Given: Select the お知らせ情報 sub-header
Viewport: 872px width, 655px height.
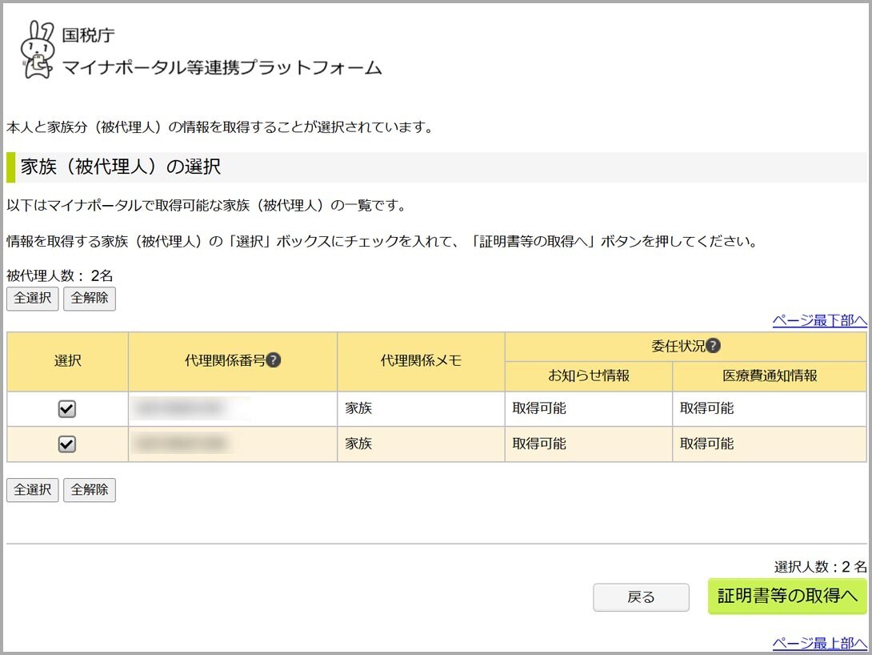Looking at the screenshot, I should [x=588, y=376].
